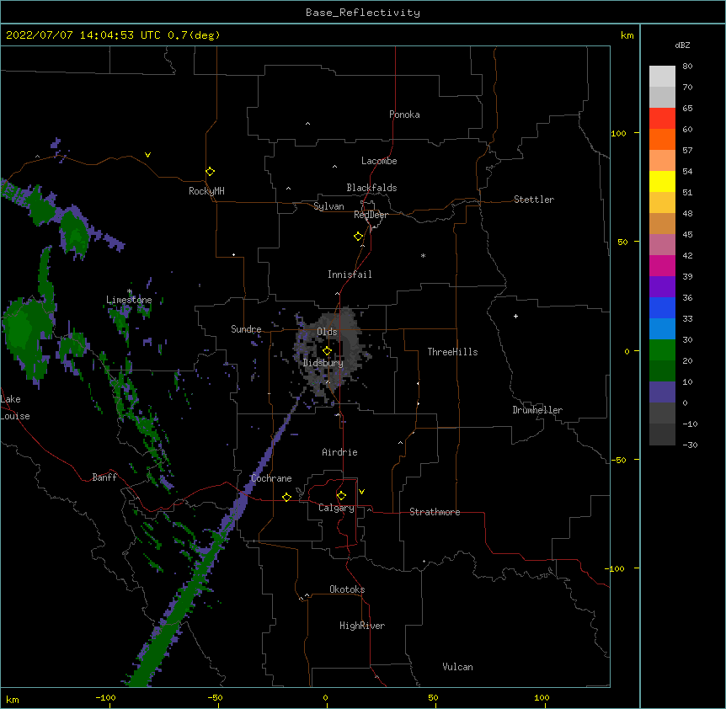726x709 pixels.
Task: Click the yellow v marker northeast of Calgary
Action: pyautogui.click(x=361, y=492)
